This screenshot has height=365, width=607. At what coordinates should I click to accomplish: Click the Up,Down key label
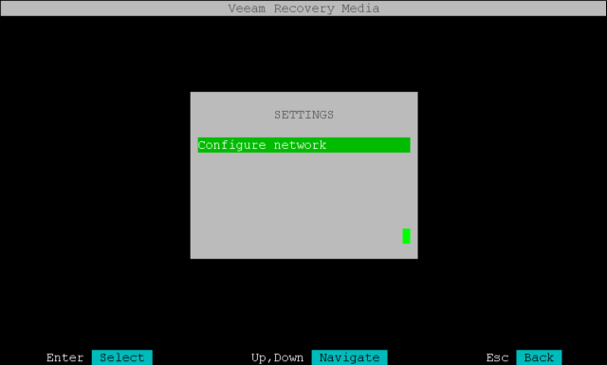click(277, 357)
